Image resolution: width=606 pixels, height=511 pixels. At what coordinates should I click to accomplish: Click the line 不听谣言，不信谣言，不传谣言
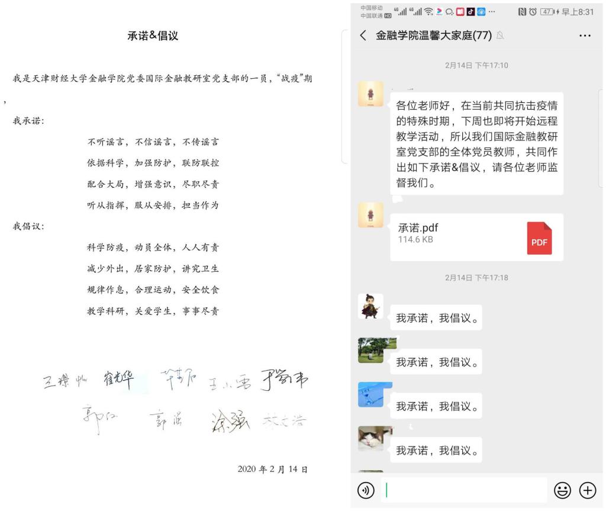coord(153,142)
